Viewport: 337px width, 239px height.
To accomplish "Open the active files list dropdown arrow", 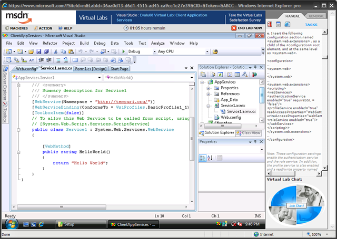I will click(186, 68).
